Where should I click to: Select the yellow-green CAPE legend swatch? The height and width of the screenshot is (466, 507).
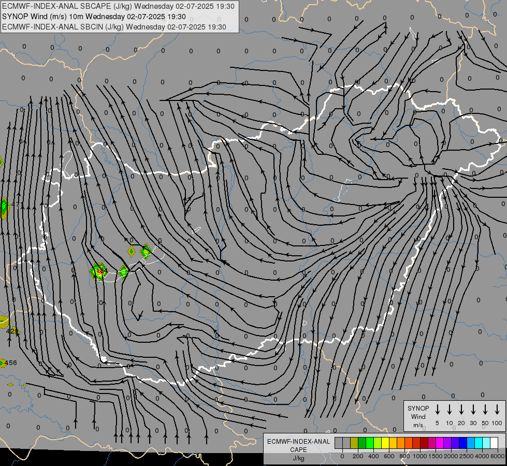pyautogui.click(x=378, y=443)
